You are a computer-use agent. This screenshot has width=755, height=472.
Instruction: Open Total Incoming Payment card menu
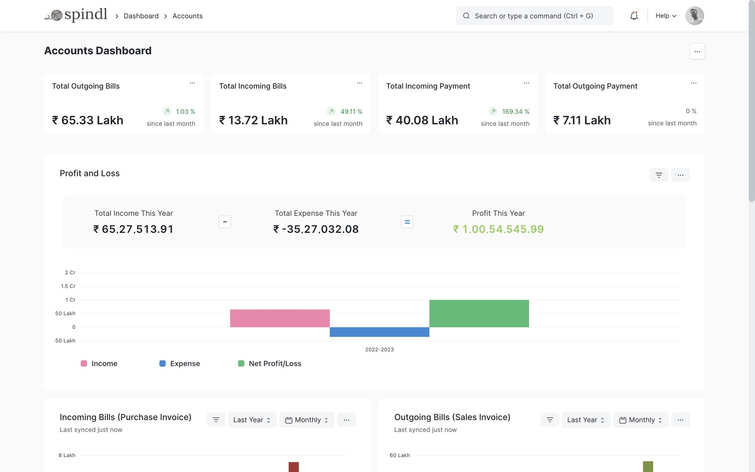[x=526, y=83]
